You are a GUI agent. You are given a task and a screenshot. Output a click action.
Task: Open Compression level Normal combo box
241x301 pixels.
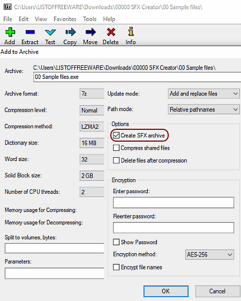(92, 110)
